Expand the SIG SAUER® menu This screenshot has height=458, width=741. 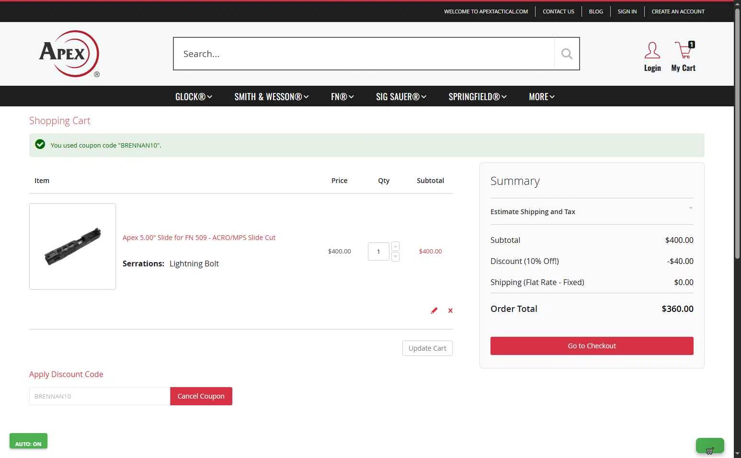point(401,97)
